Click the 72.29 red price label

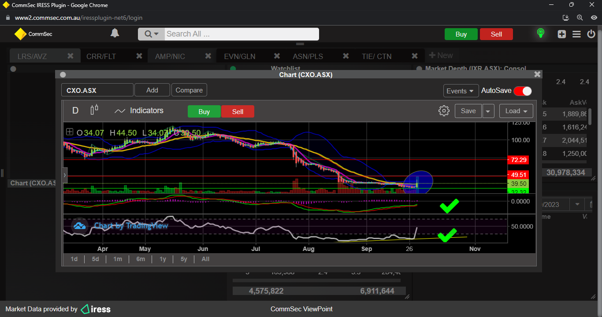[x=518, y=159]
